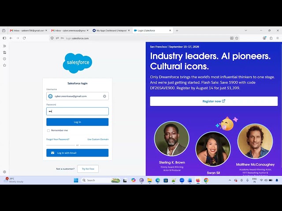The height and width of the screenshot is (211, 282).
Task: Open Microsoft Store from the taskbar
Action: (x=166, y=180)
